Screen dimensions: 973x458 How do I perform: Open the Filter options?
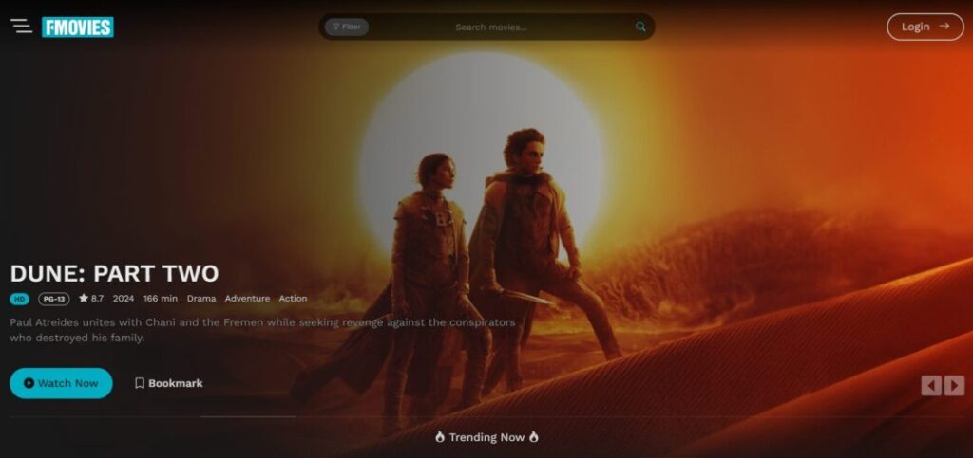(346, 27)
